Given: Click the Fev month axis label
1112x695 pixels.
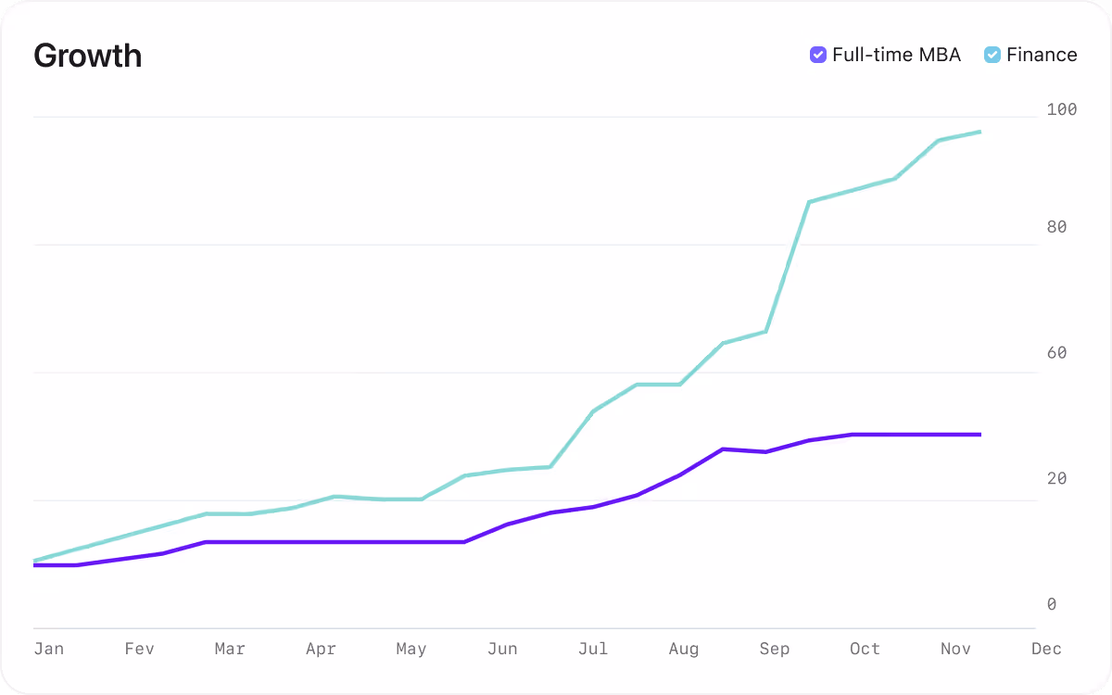Looking at the screenshot, I should coord(139,649).
